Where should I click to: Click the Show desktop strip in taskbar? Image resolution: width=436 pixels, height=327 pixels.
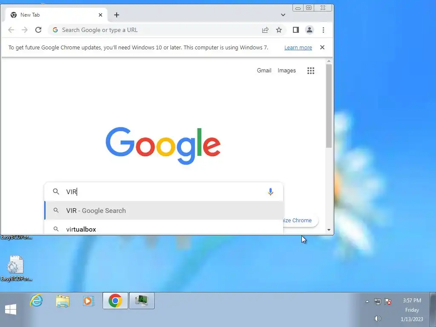point(433,310)
